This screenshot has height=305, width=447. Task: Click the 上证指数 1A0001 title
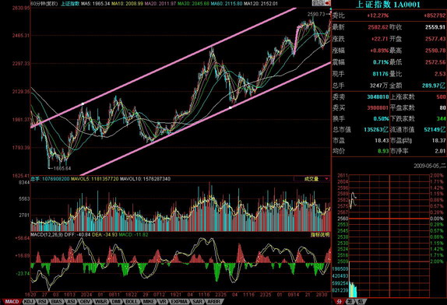[x=388, y=5]
